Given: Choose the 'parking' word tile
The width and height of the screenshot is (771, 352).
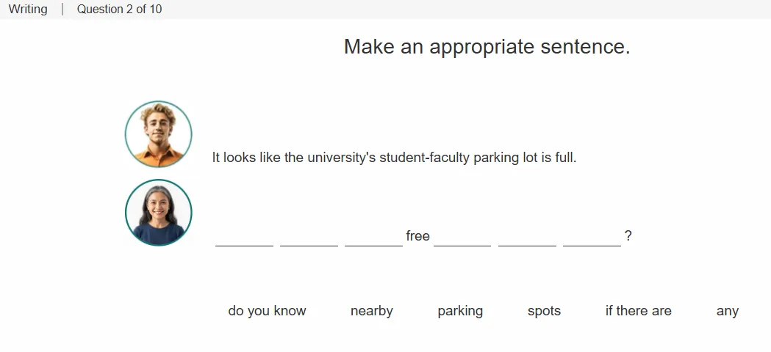Looking at the screenshot, I should [x=460, y=311].
